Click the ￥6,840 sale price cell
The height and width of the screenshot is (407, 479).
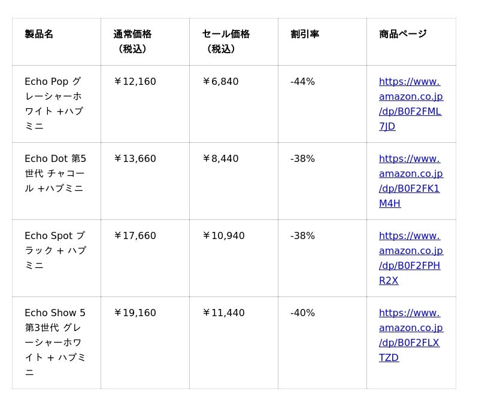[x=220, y=82]
